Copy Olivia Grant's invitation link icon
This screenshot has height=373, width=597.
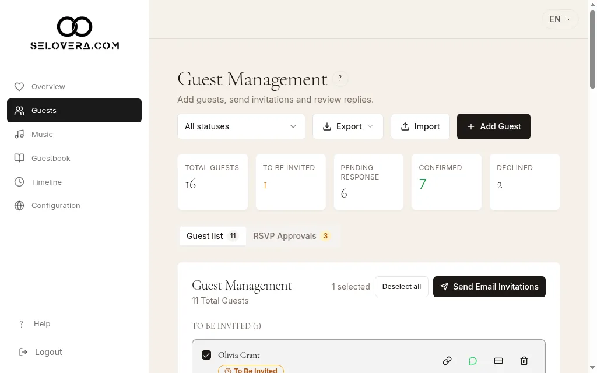447,360
